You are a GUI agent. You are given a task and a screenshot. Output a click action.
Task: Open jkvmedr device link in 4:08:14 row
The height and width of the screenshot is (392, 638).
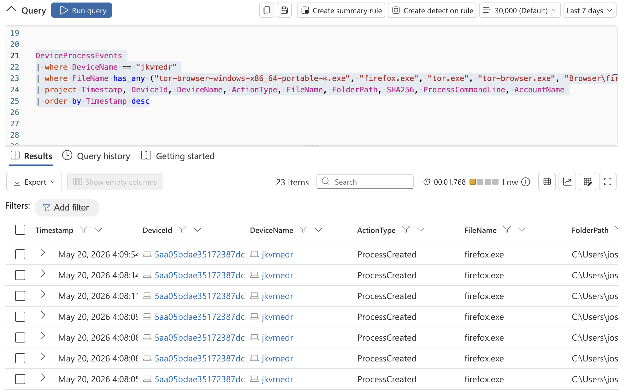click(277, 275)
